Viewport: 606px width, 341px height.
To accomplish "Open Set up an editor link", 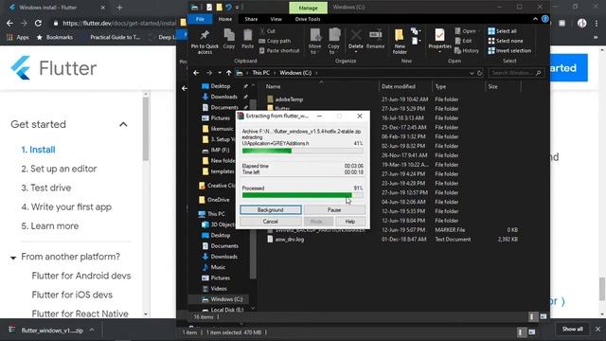I will coord(59,169).
